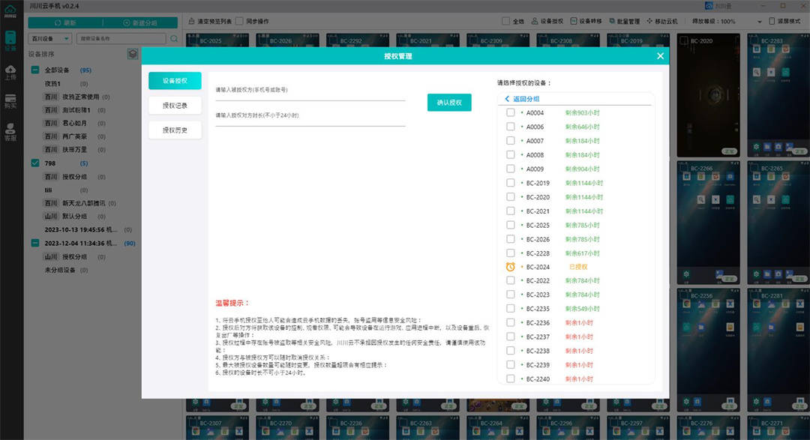Select the BC-2019 device checkbox
This screenshot has height=440, width=810.
(x=511, y=183)
